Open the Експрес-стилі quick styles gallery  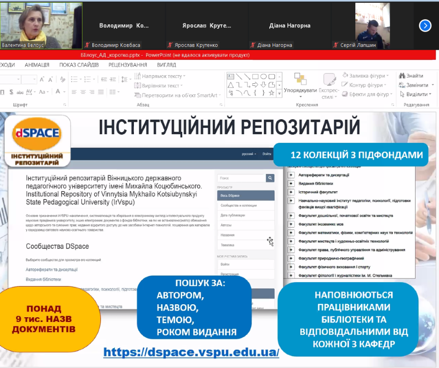[x=329, y=86]
